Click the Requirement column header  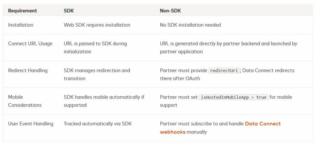point(22,11)
